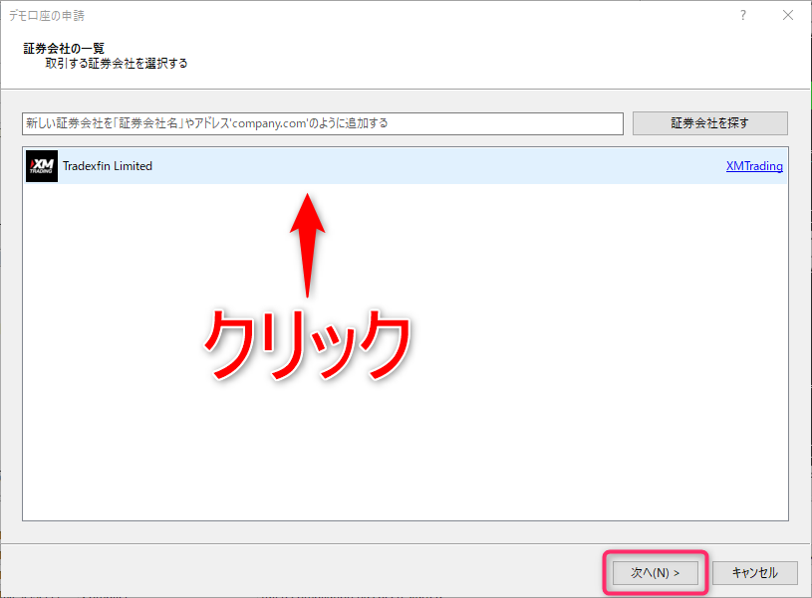812x598 pixels.
Task: Open help with the ? button
Action: tap(743, 15)
